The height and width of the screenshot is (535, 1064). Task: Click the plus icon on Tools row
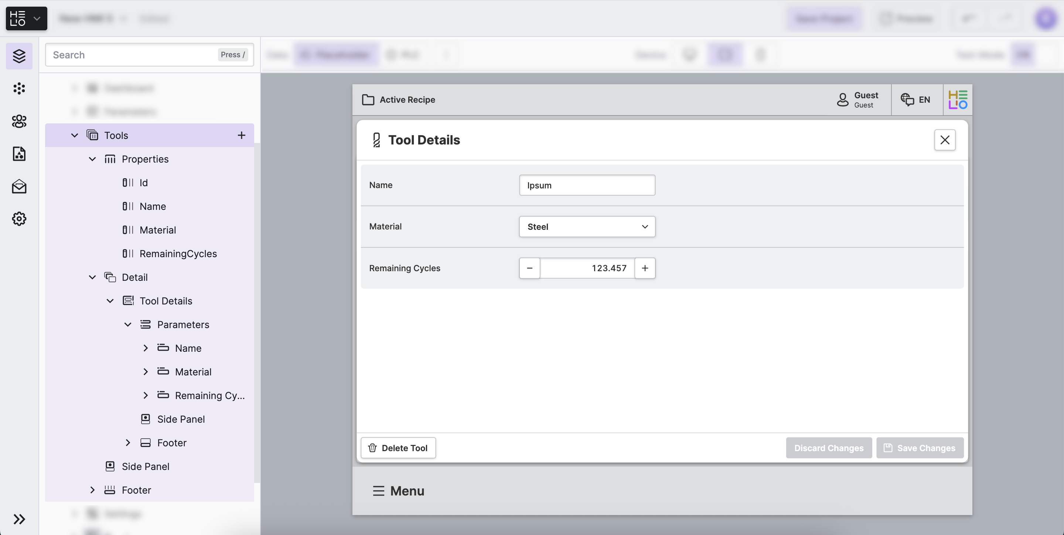click(x=241, y=135)
